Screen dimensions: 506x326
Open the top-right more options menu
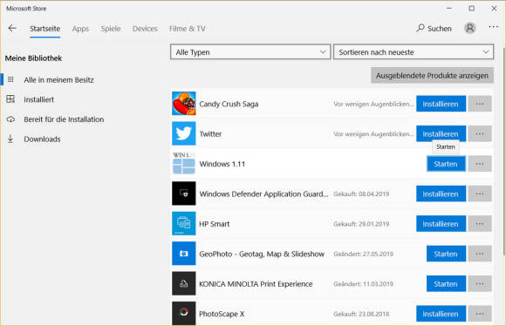point(494,27)
